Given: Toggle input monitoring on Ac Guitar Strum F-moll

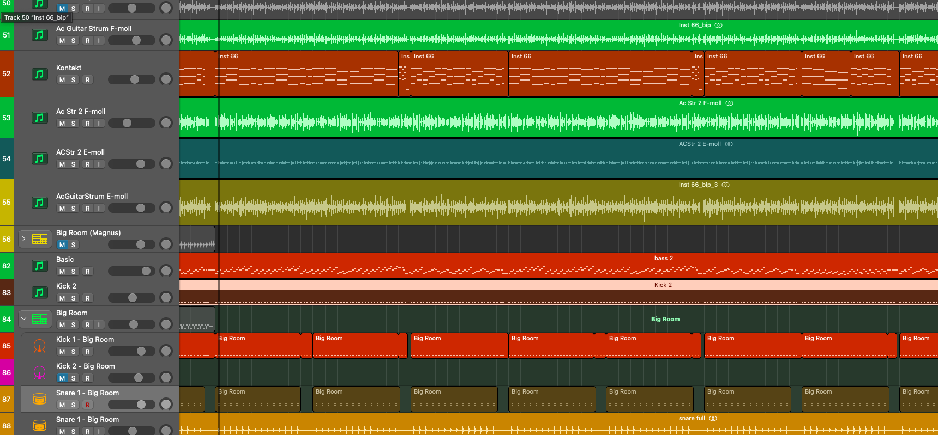Looking at the screenshot, I should click(99, 40).
